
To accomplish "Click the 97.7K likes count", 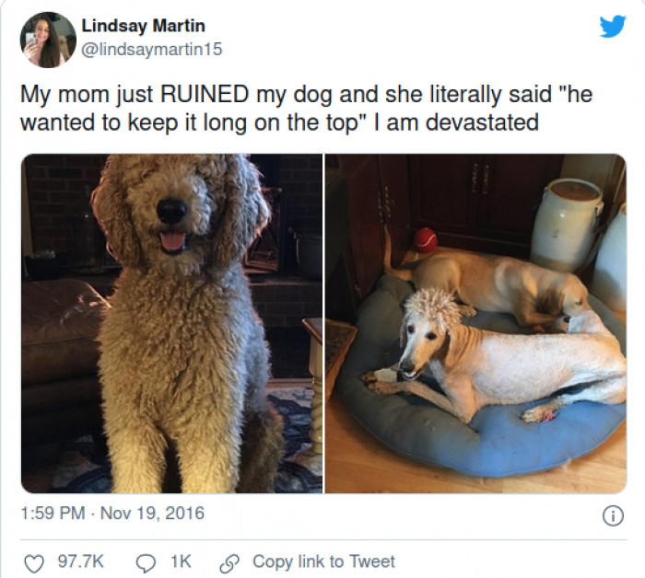I will [81, 561].
